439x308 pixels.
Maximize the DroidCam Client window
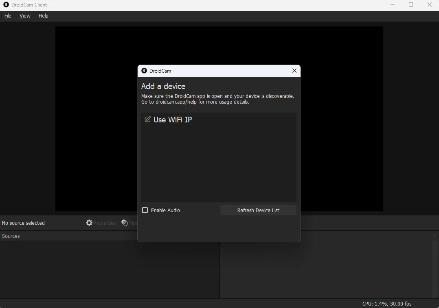[x=411, y=5]
